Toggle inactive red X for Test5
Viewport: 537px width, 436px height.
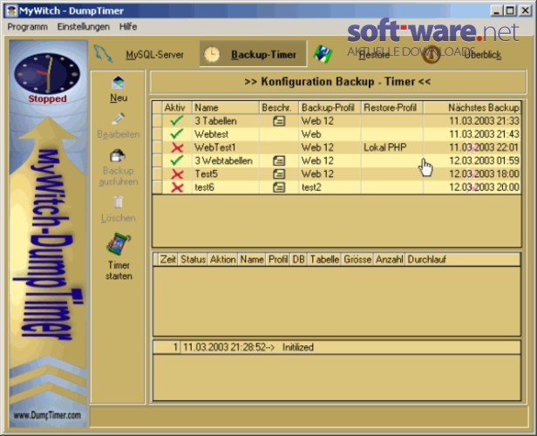pos(177,174)
